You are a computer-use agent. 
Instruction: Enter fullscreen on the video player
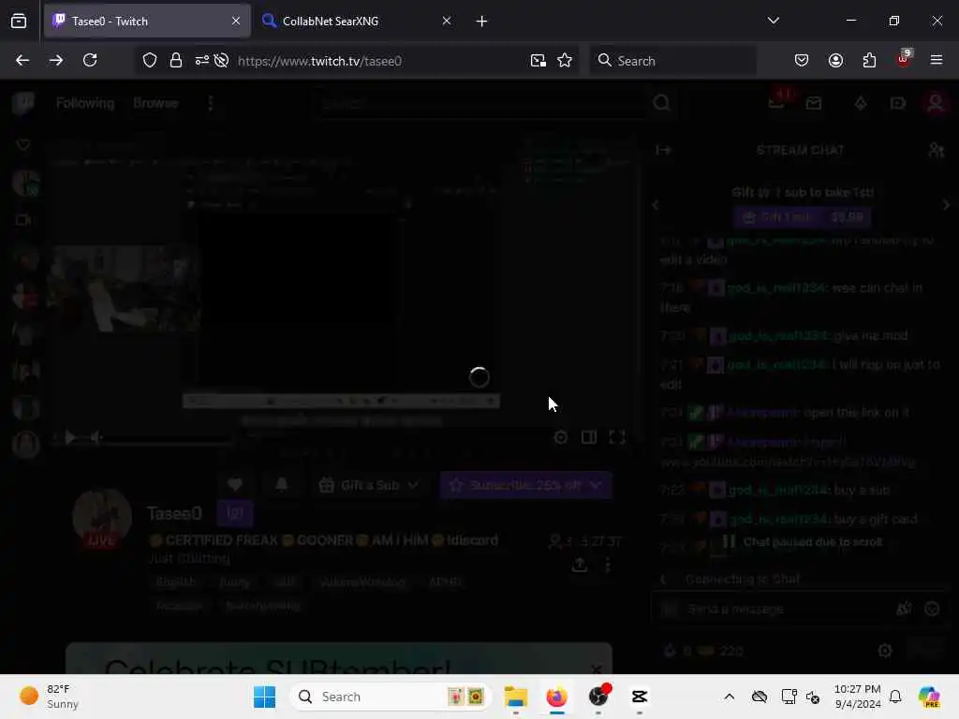coord(617,438)
